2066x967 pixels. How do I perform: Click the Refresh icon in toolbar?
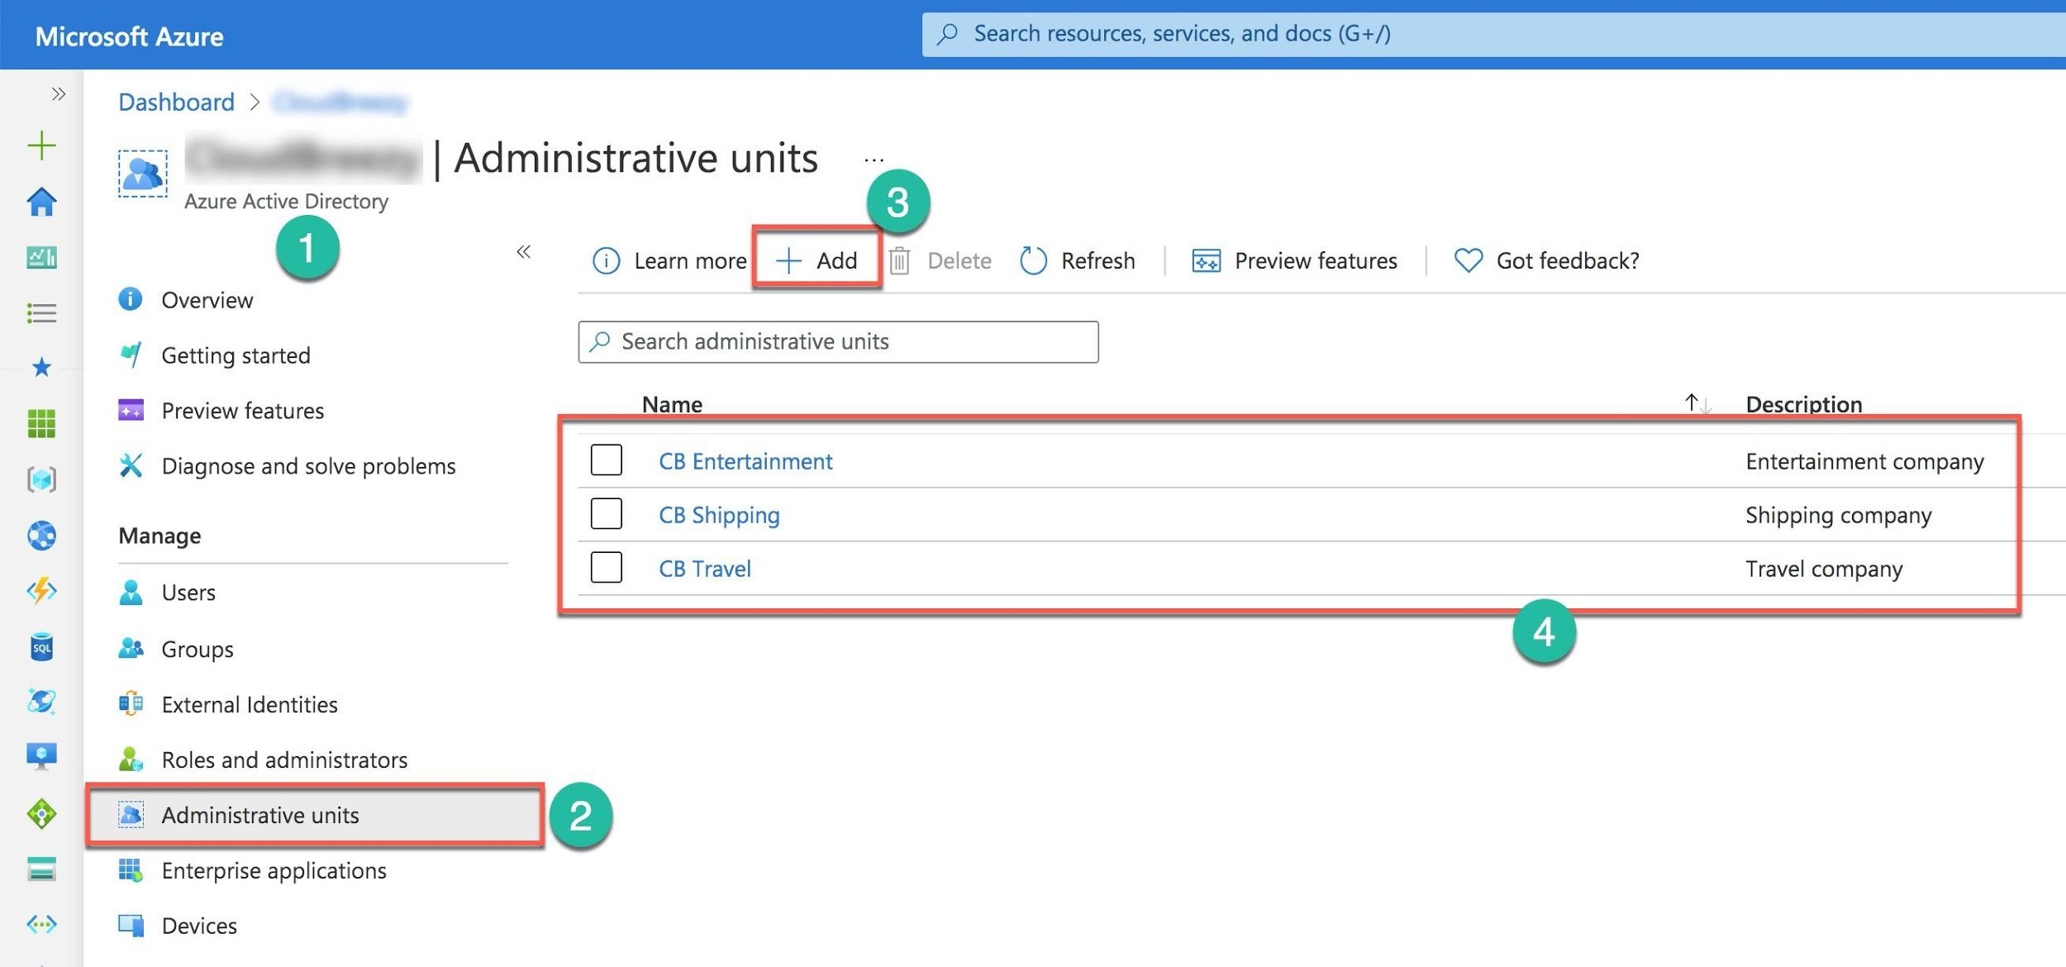click(x=1033, y=261)
